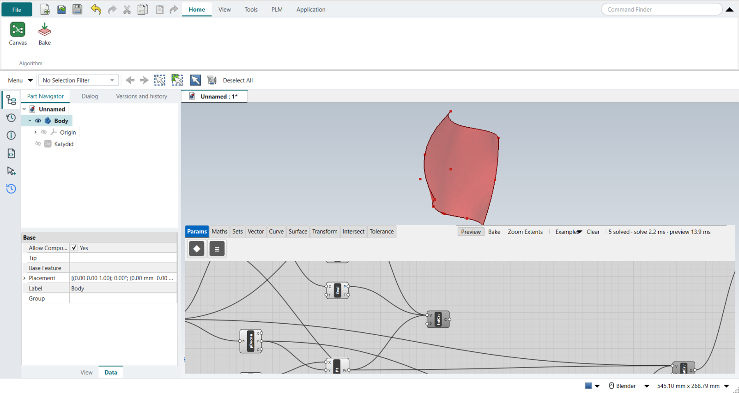Open the Menu dropdown
739x393 pixels.
click(20, 80)
